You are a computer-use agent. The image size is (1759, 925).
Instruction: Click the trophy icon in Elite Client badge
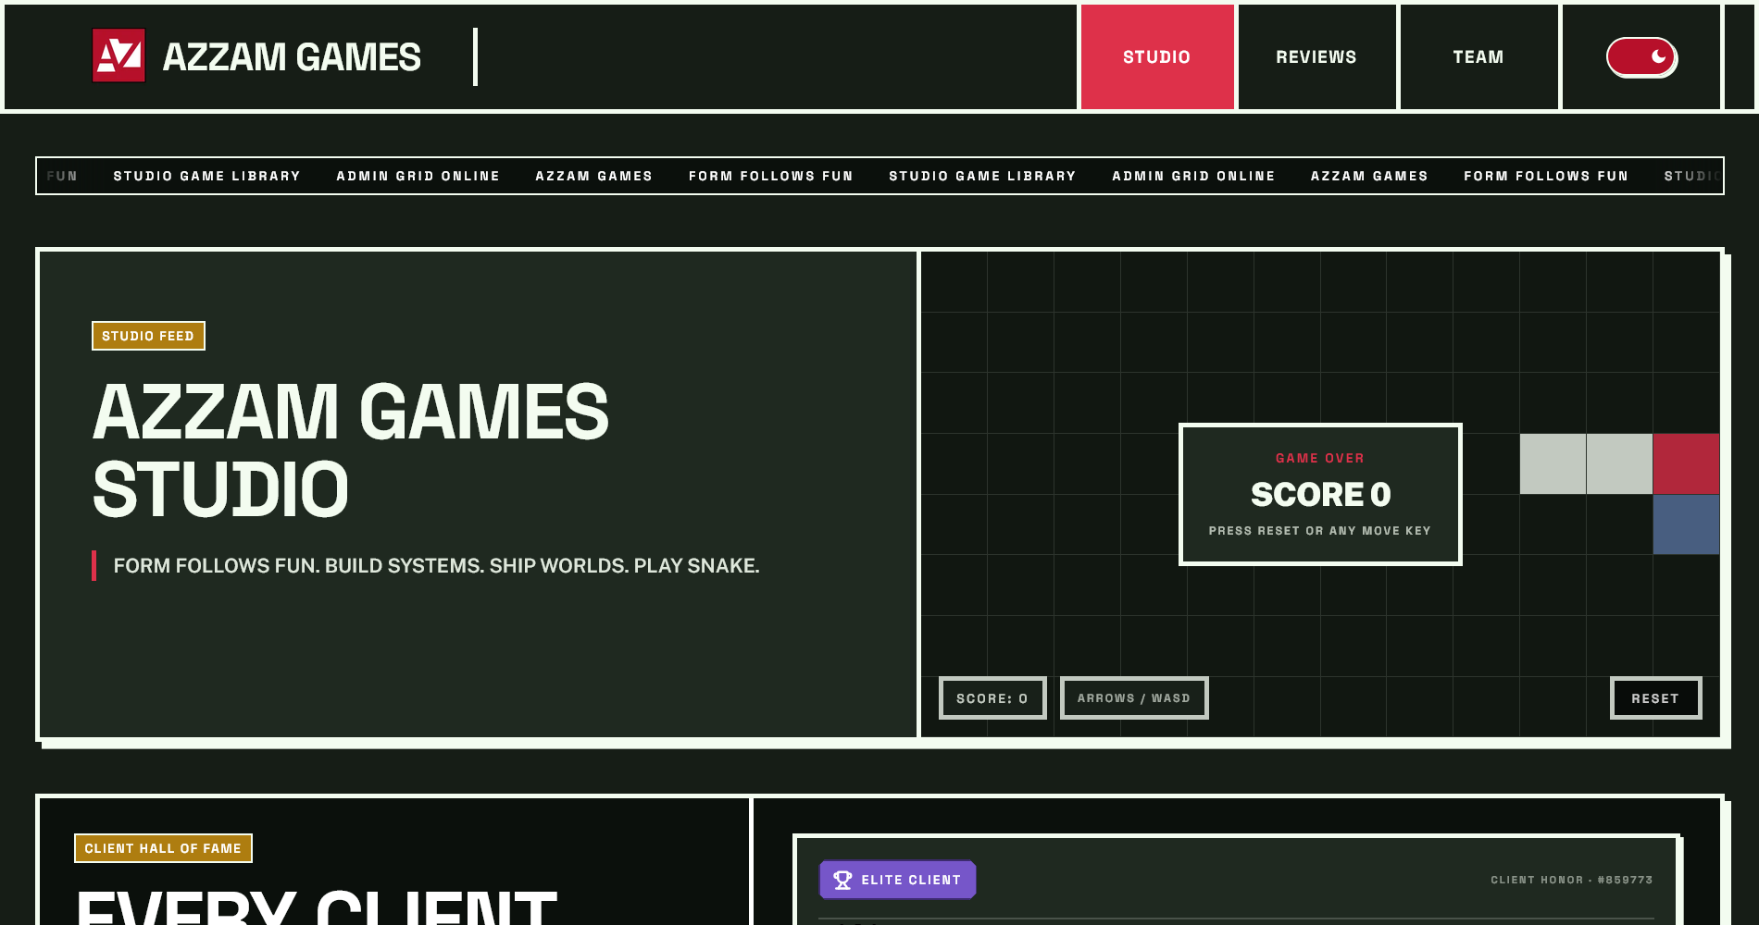click(x=842, y=880)
